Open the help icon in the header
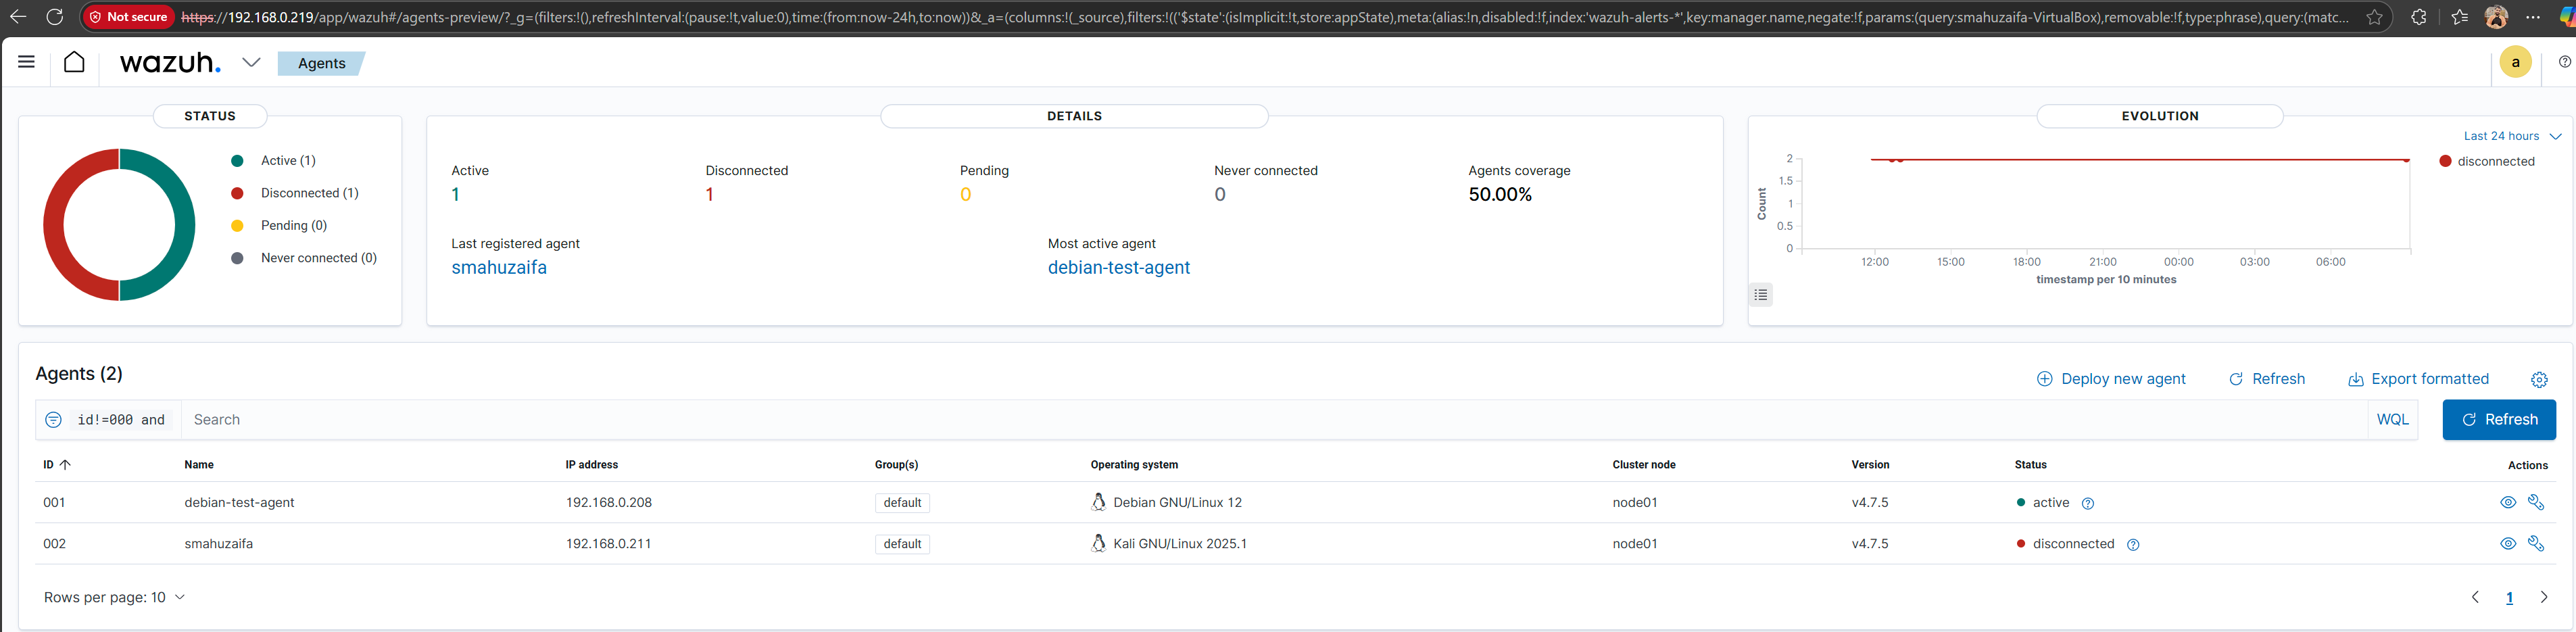 coord(2564,62)
